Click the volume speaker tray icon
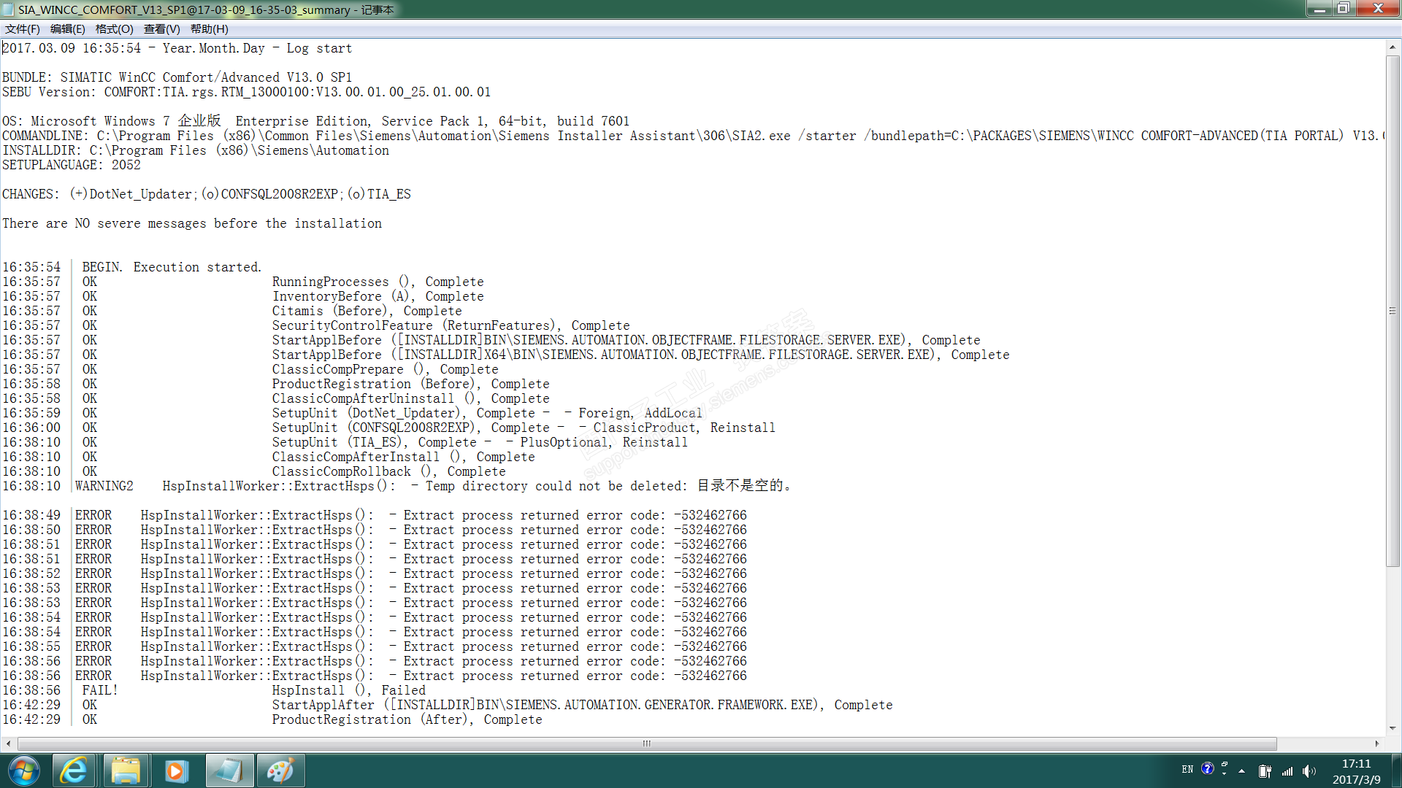1402x788 pixels. point(1309,771)
